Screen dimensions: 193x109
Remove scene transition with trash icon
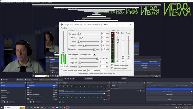141,91
